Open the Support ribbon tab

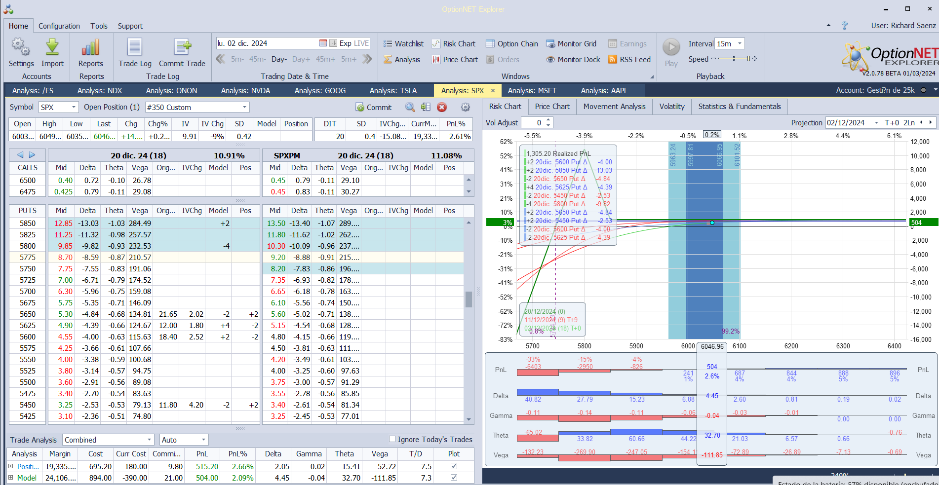[130, 26]
